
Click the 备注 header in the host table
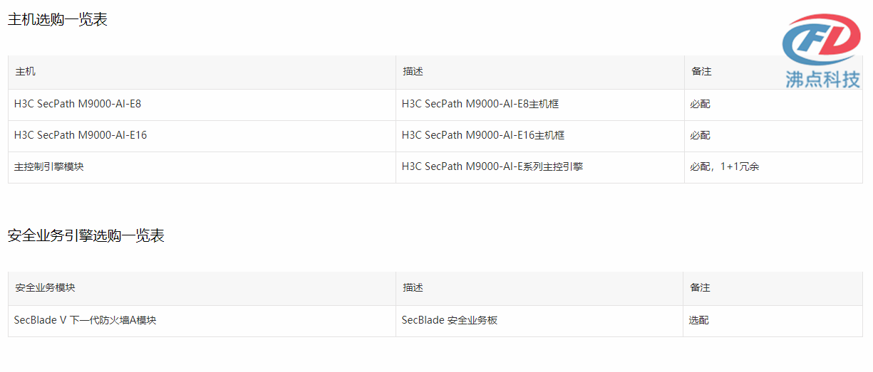pos(701,72)
